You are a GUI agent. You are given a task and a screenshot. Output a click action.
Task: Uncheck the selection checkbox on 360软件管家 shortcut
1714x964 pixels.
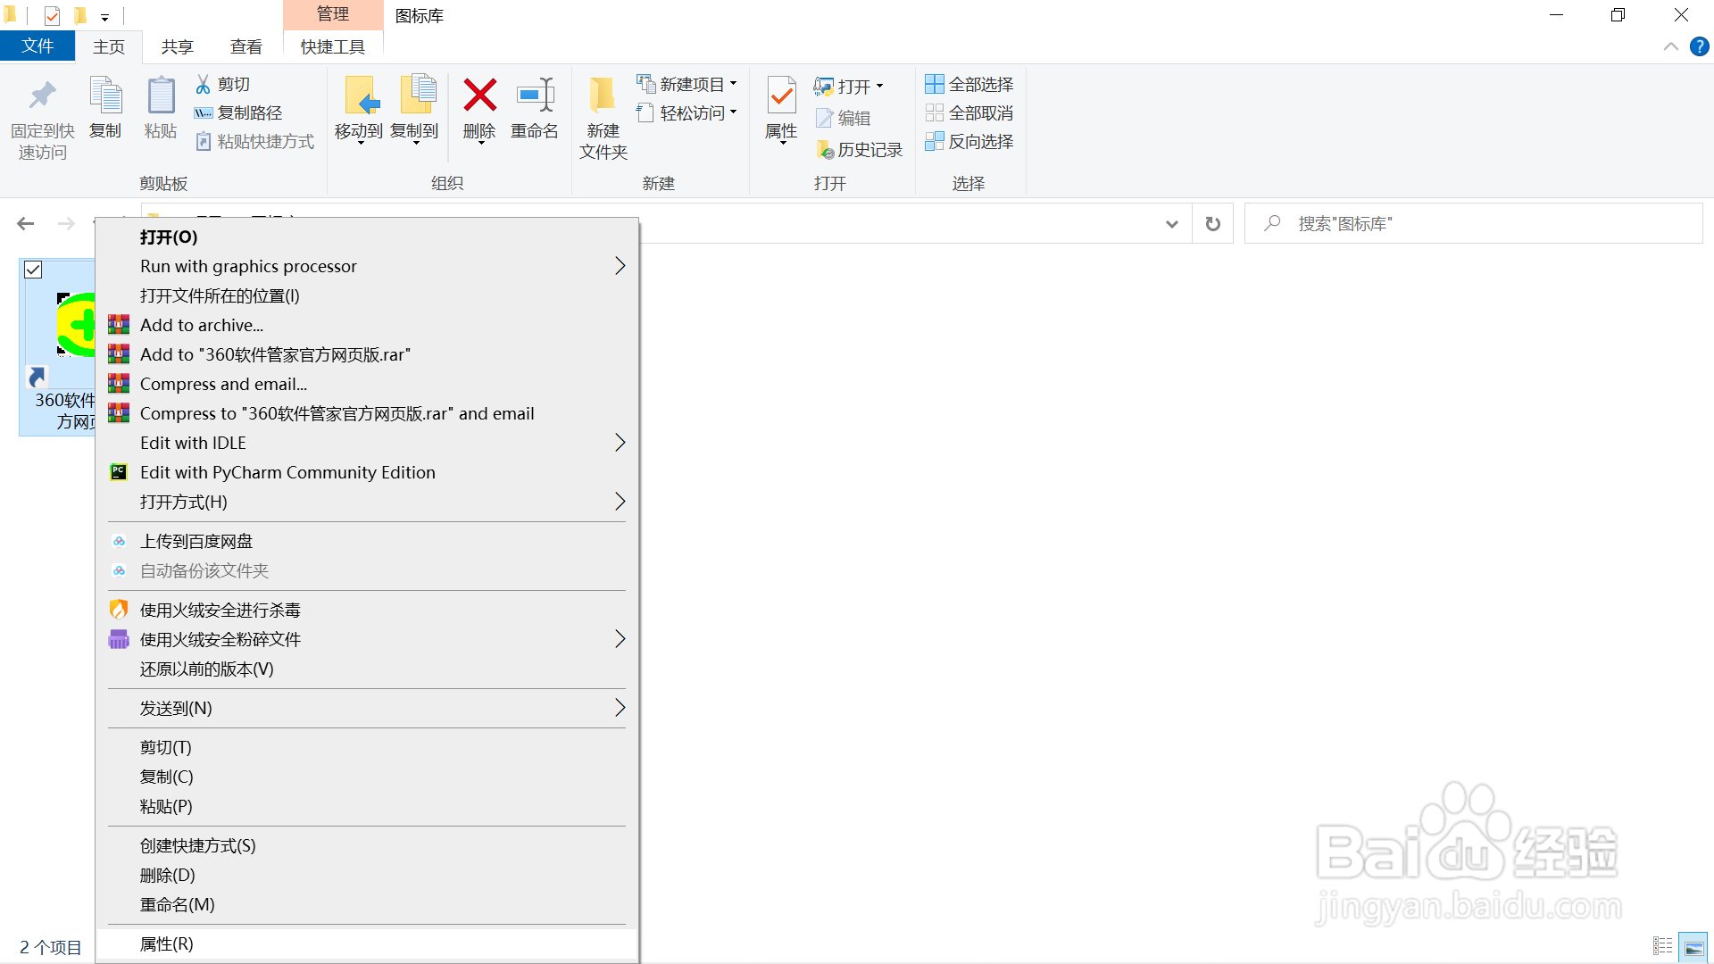[x=33, y=270]
